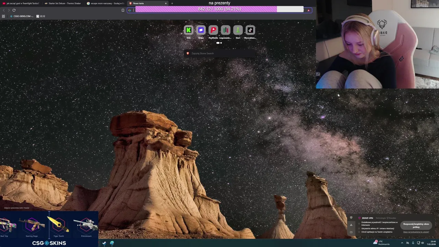Open the TikTok Wyszukiwa... shortcut tile
This screenshot has height=247, width=439.
click(x=250, y=30)
